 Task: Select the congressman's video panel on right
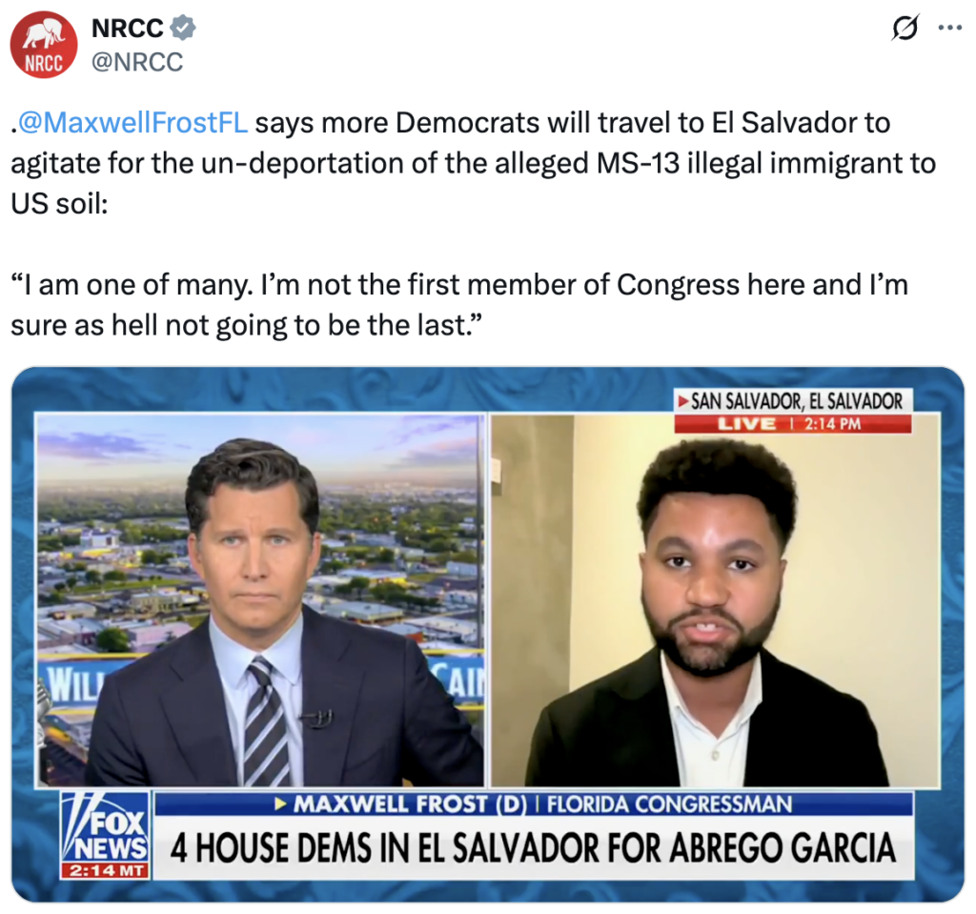pos(715,599)
